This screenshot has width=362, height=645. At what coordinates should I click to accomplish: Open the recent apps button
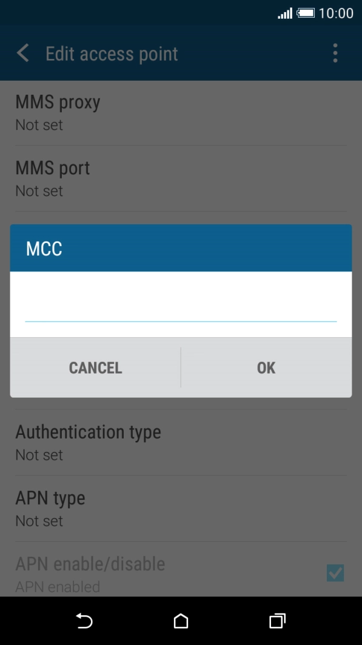[277, 621]
